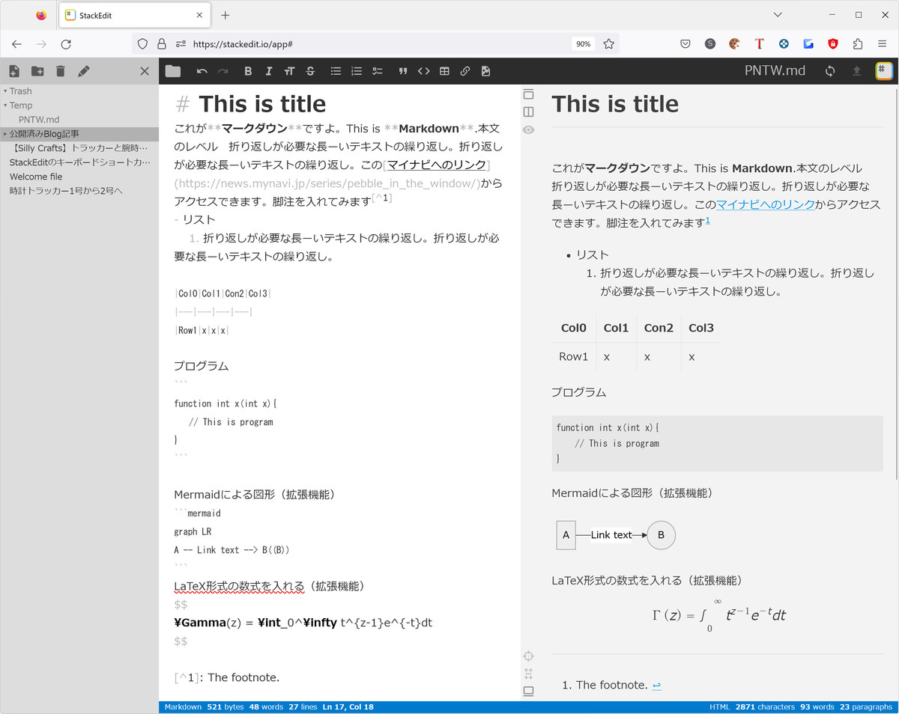
Task: Apply bold formatting
Action: pos(248,71)
